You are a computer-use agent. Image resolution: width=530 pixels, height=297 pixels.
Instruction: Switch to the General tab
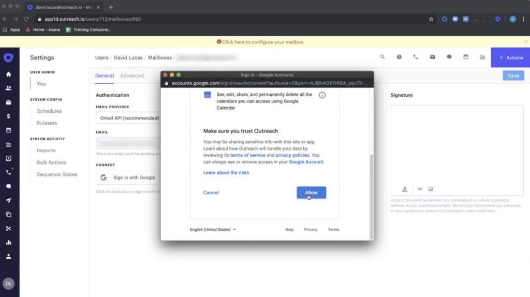[x=105, y=76]
